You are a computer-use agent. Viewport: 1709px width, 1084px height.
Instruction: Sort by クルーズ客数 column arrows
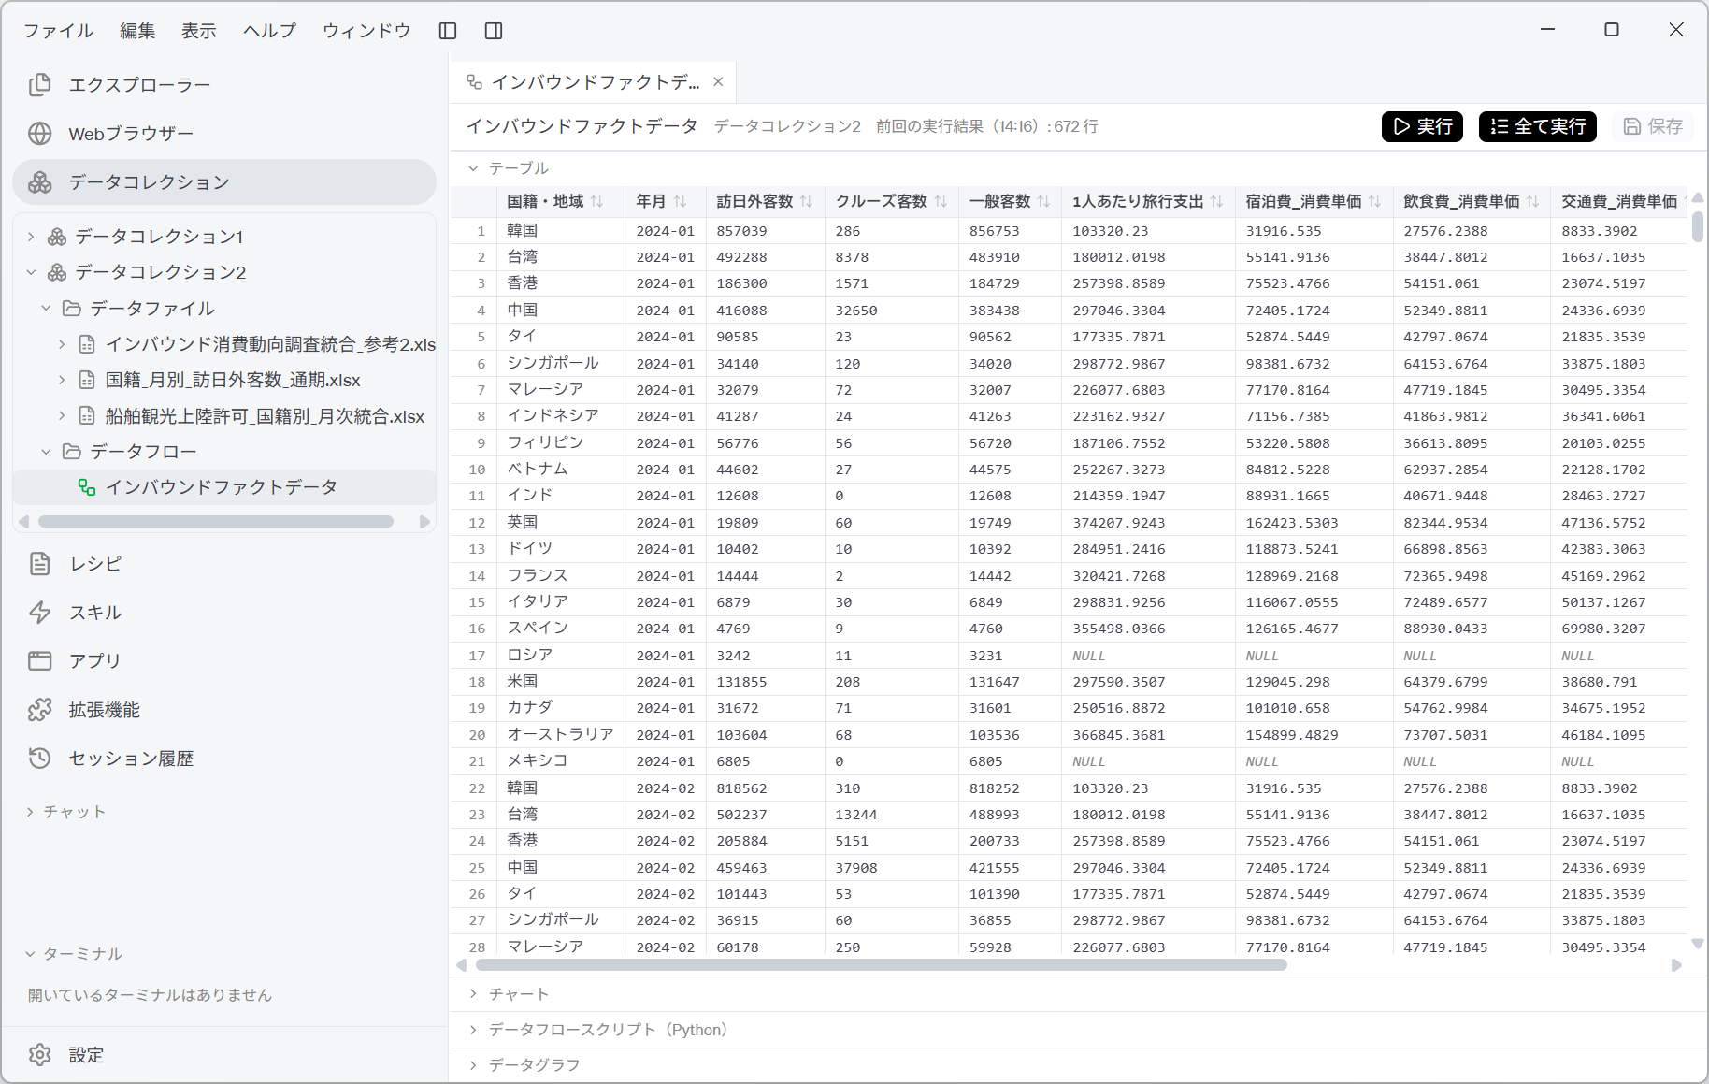pyautogui.click(x=941, y=202)
